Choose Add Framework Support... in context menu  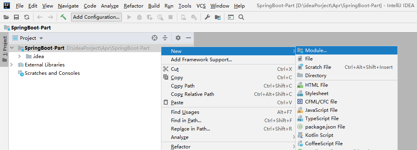click(x=201, y=60)
